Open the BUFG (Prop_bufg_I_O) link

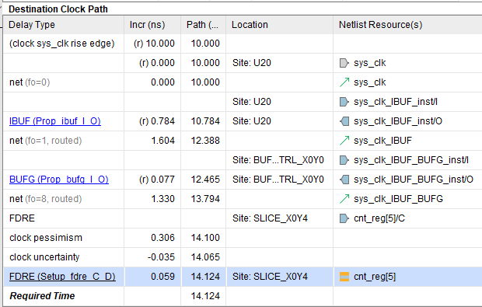[59, 180]
